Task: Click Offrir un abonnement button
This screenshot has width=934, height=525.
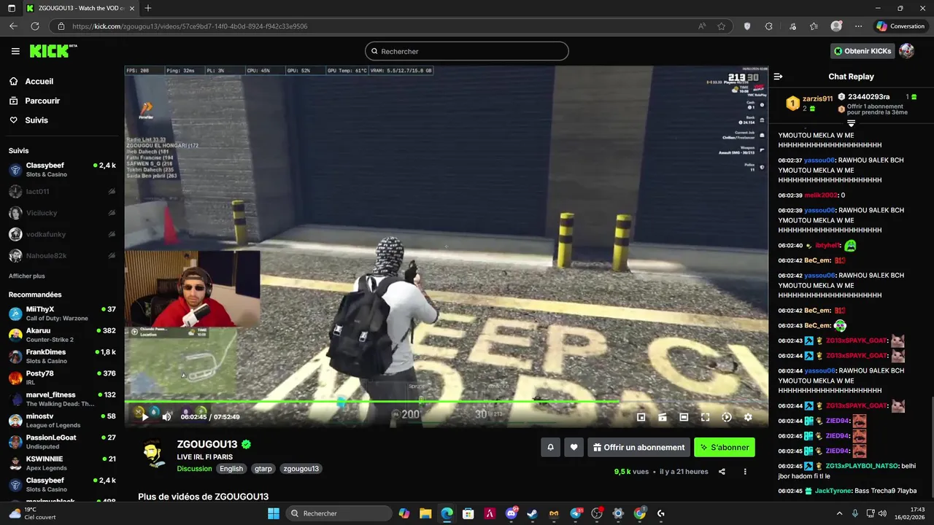Action: pos(638,448)
